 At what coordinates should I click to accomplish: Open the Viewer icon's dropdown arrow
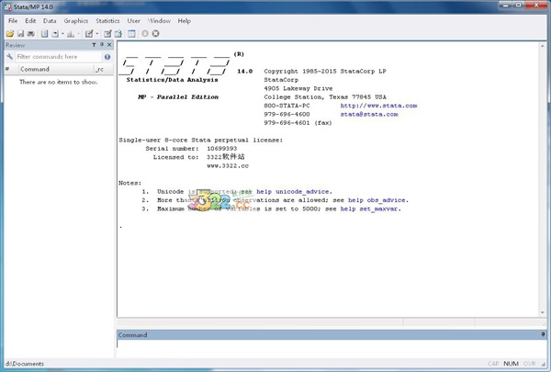pyautogui.click(x=62, y=34)
